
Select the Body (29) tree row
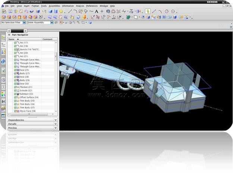coord(25,80)
